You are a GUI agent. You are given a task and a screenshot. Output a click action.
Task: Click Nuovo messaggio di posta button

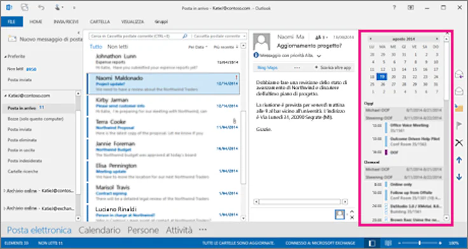coord(45,39)
